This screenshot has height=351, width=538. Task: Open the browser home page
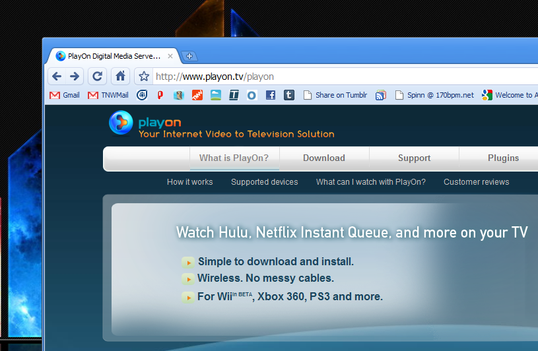pos(120,76)
